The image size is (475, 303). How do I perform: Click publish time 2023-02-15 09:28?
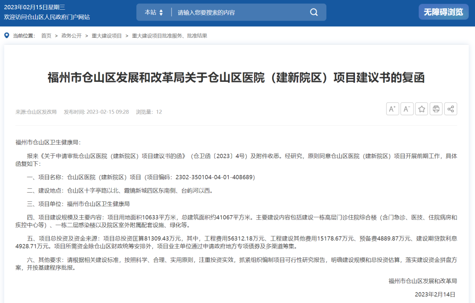click(96, 112)
